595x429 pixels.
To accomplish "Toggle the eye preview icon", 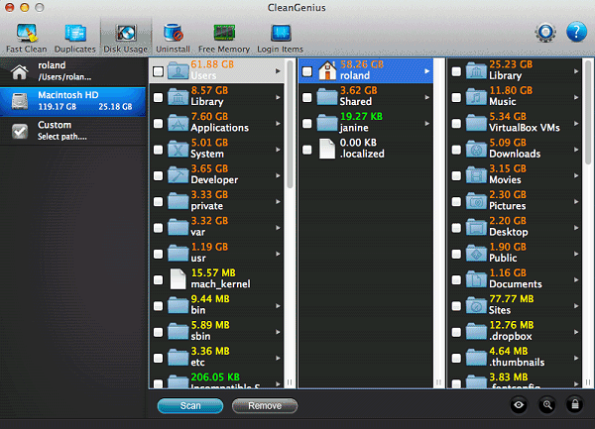I will click(x=520, y=404).
